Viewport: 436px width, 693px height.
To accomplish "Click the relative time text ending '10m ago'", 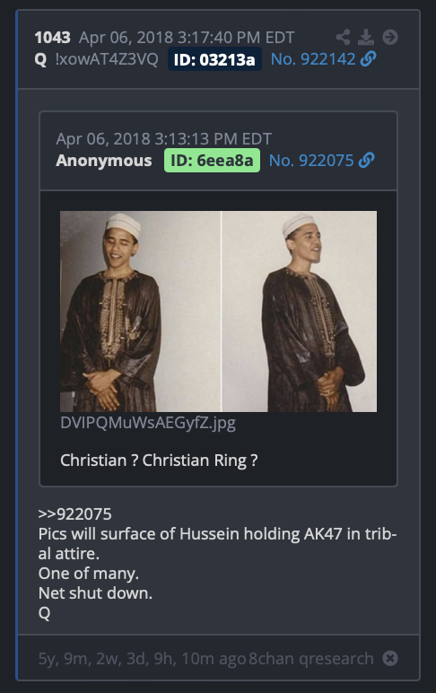I will tap(143, 659).
